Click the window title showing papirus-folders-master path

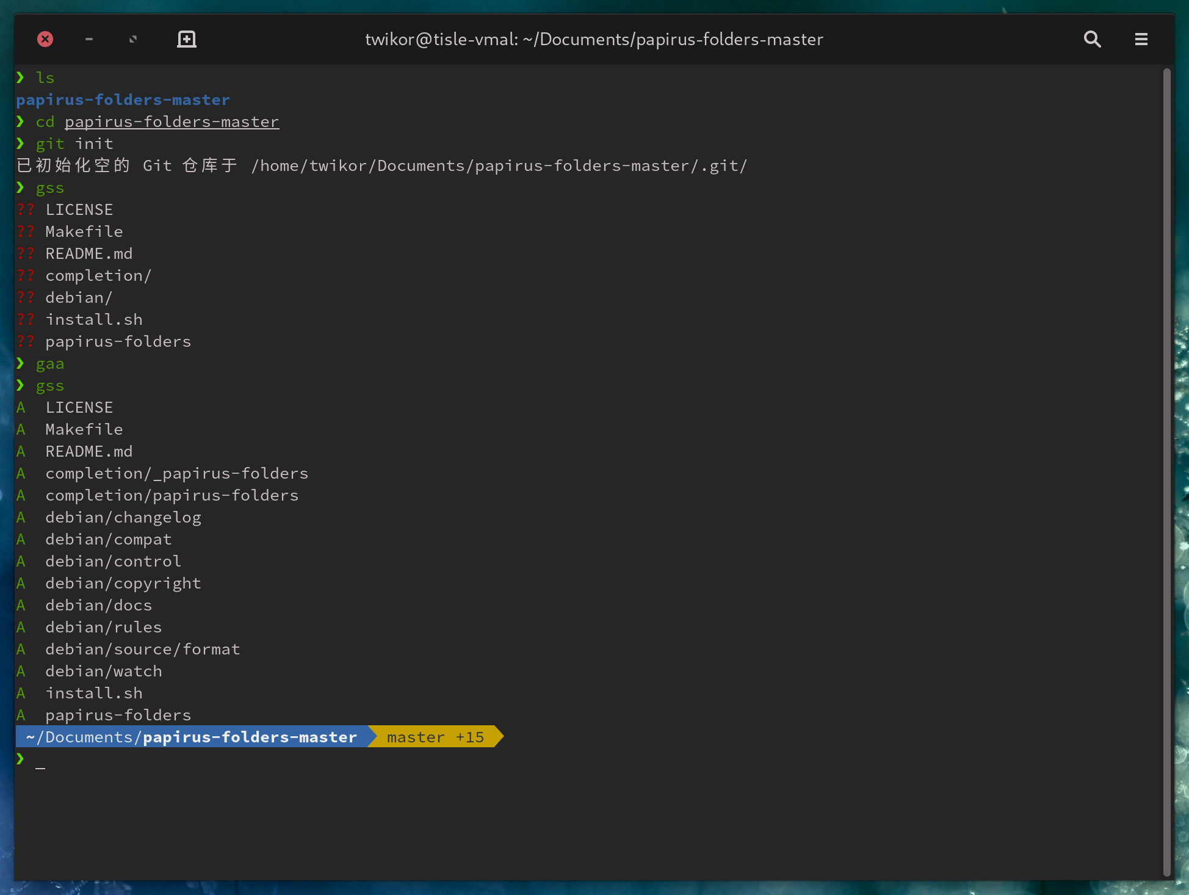594,40
